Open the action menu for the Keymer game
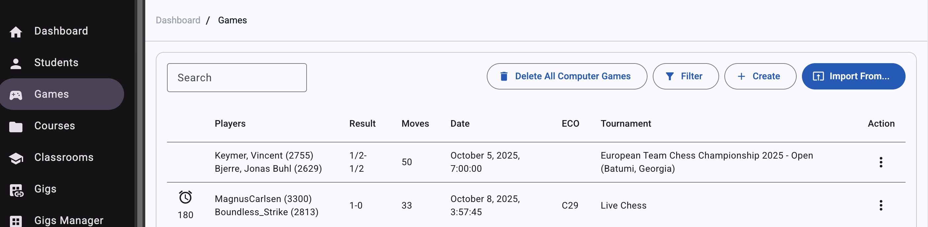 tap(881, 162)
